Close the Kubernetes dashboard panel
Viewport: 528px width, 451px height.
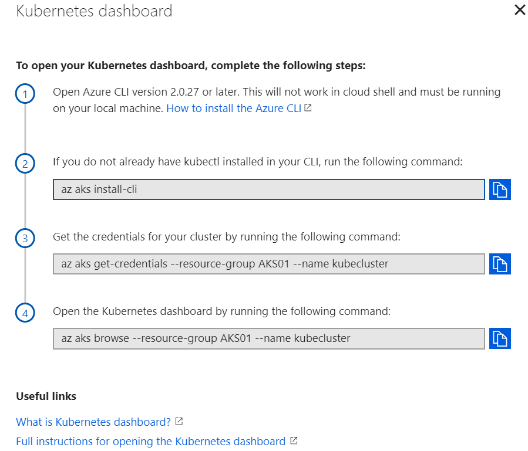tap(520, 10)
